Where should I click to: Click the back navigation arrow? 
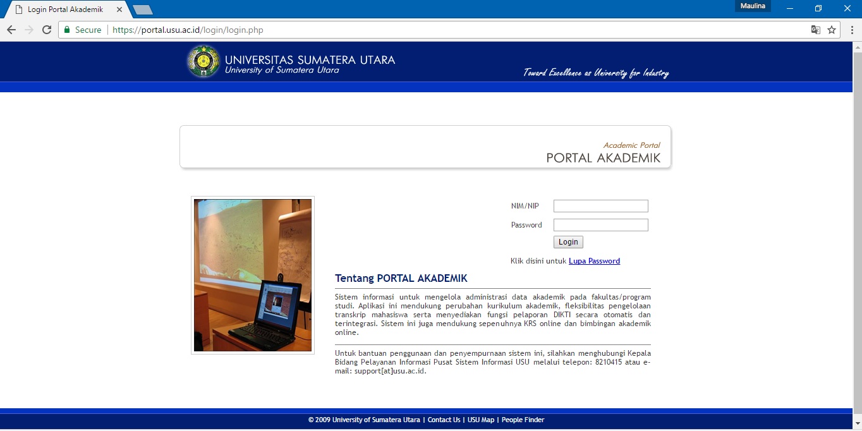[x=11, y=30]
